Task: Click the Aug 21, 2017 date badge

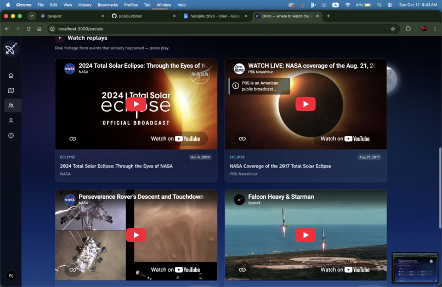Action: (x=369, y=157)
